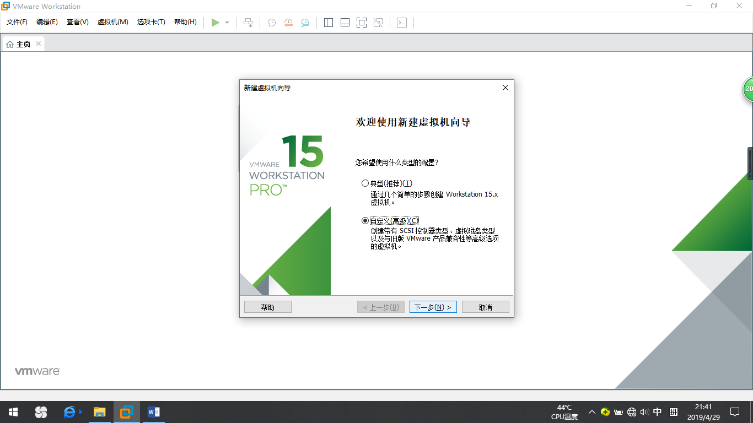Screen dimensions: 753x423
Task: Click the green 360 security tray icon
Action: (x=605, y=412)
